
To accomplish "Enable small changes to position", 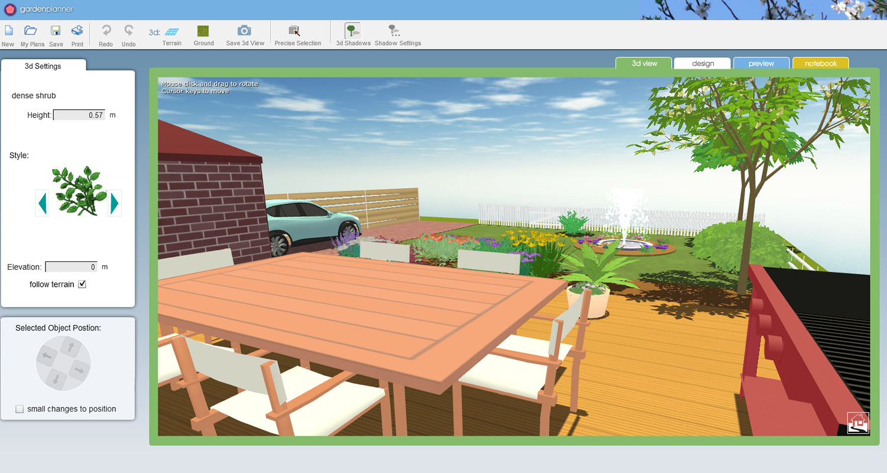I will (20, 409).
